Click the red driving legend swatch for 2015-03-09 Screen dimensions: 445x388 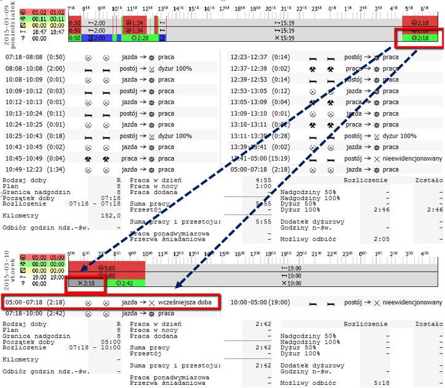(x=42, y=12)
